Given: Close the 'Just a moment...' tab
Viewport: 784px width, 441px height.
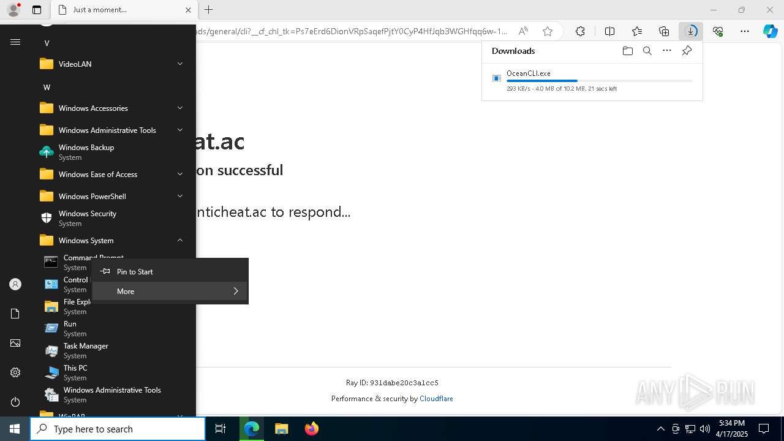Looking at the screenshot, I should pos(188,10).
